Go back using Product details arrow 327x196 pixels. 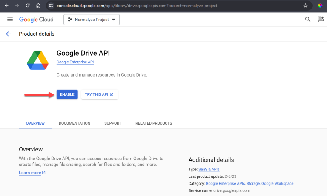point(8,34)
